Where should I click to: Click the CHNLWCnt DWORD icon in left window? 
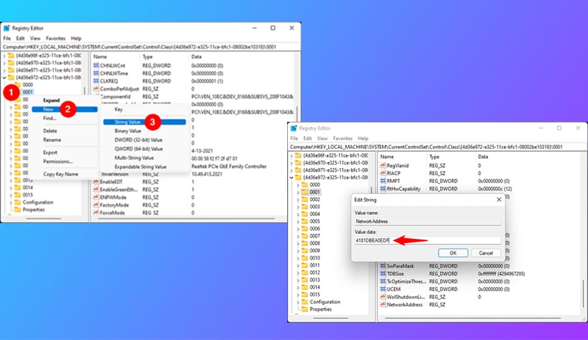96,66
